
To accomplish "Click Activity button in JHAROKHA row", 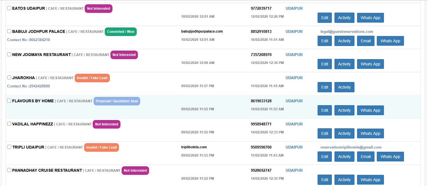I will tap(344, 87).
